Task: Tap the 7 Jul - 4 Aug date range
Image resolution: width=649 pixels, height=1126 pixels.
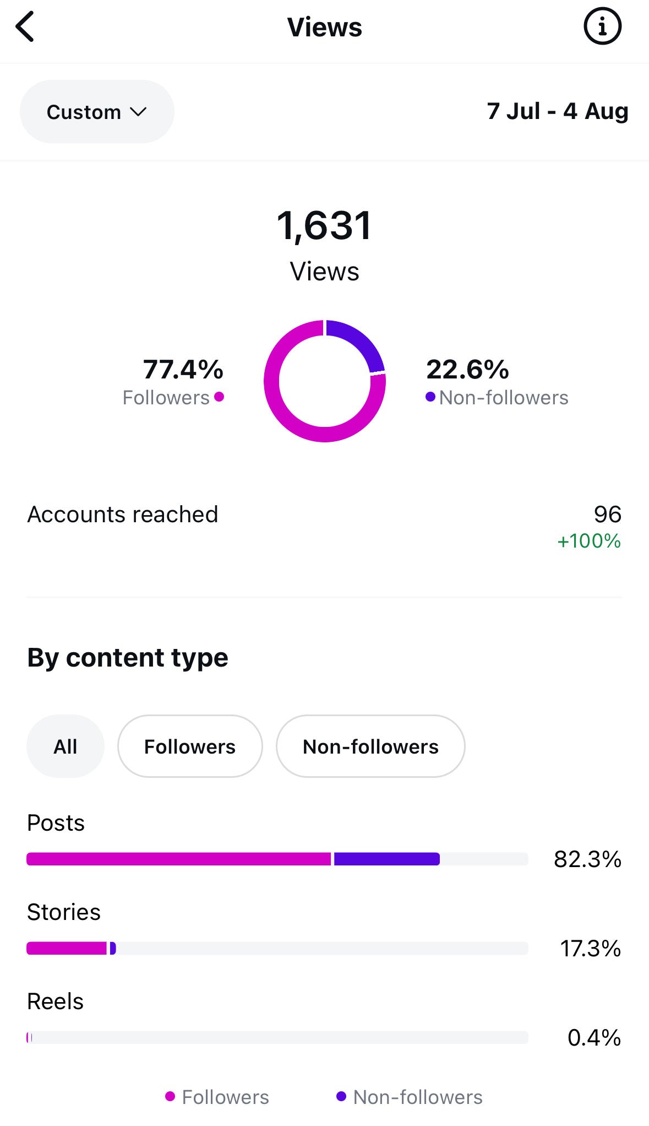Action: (557, 111)
